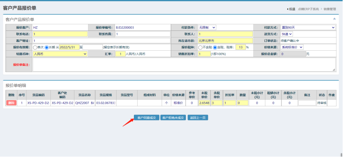Collapse the 客户产品报价单 panel chevron icon

tap(334, 19)
